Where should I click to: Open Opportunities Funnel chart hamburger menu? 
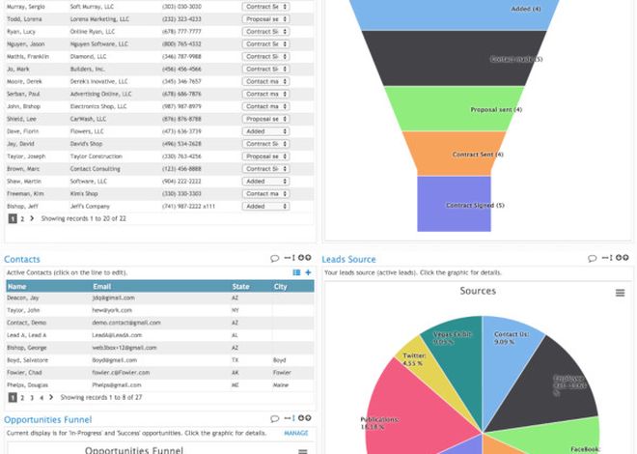pyautogui.click(x=303, y=451)
